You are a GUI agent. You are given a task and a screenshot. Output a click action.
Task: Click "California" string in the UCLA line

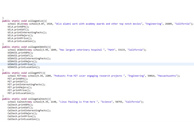pos(183,24)
